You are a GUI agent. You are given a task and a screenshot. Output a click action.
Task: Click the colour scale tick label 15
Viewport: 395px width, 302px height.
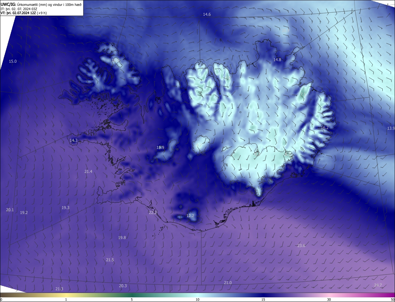[263, 300]
